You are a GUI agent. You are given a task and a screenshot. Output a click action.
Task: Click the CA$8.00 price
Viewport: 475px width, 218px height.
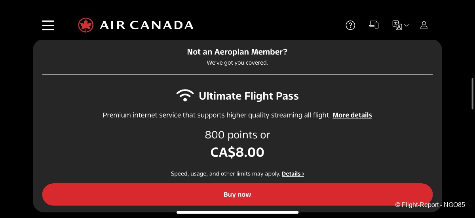pos(237,152)
